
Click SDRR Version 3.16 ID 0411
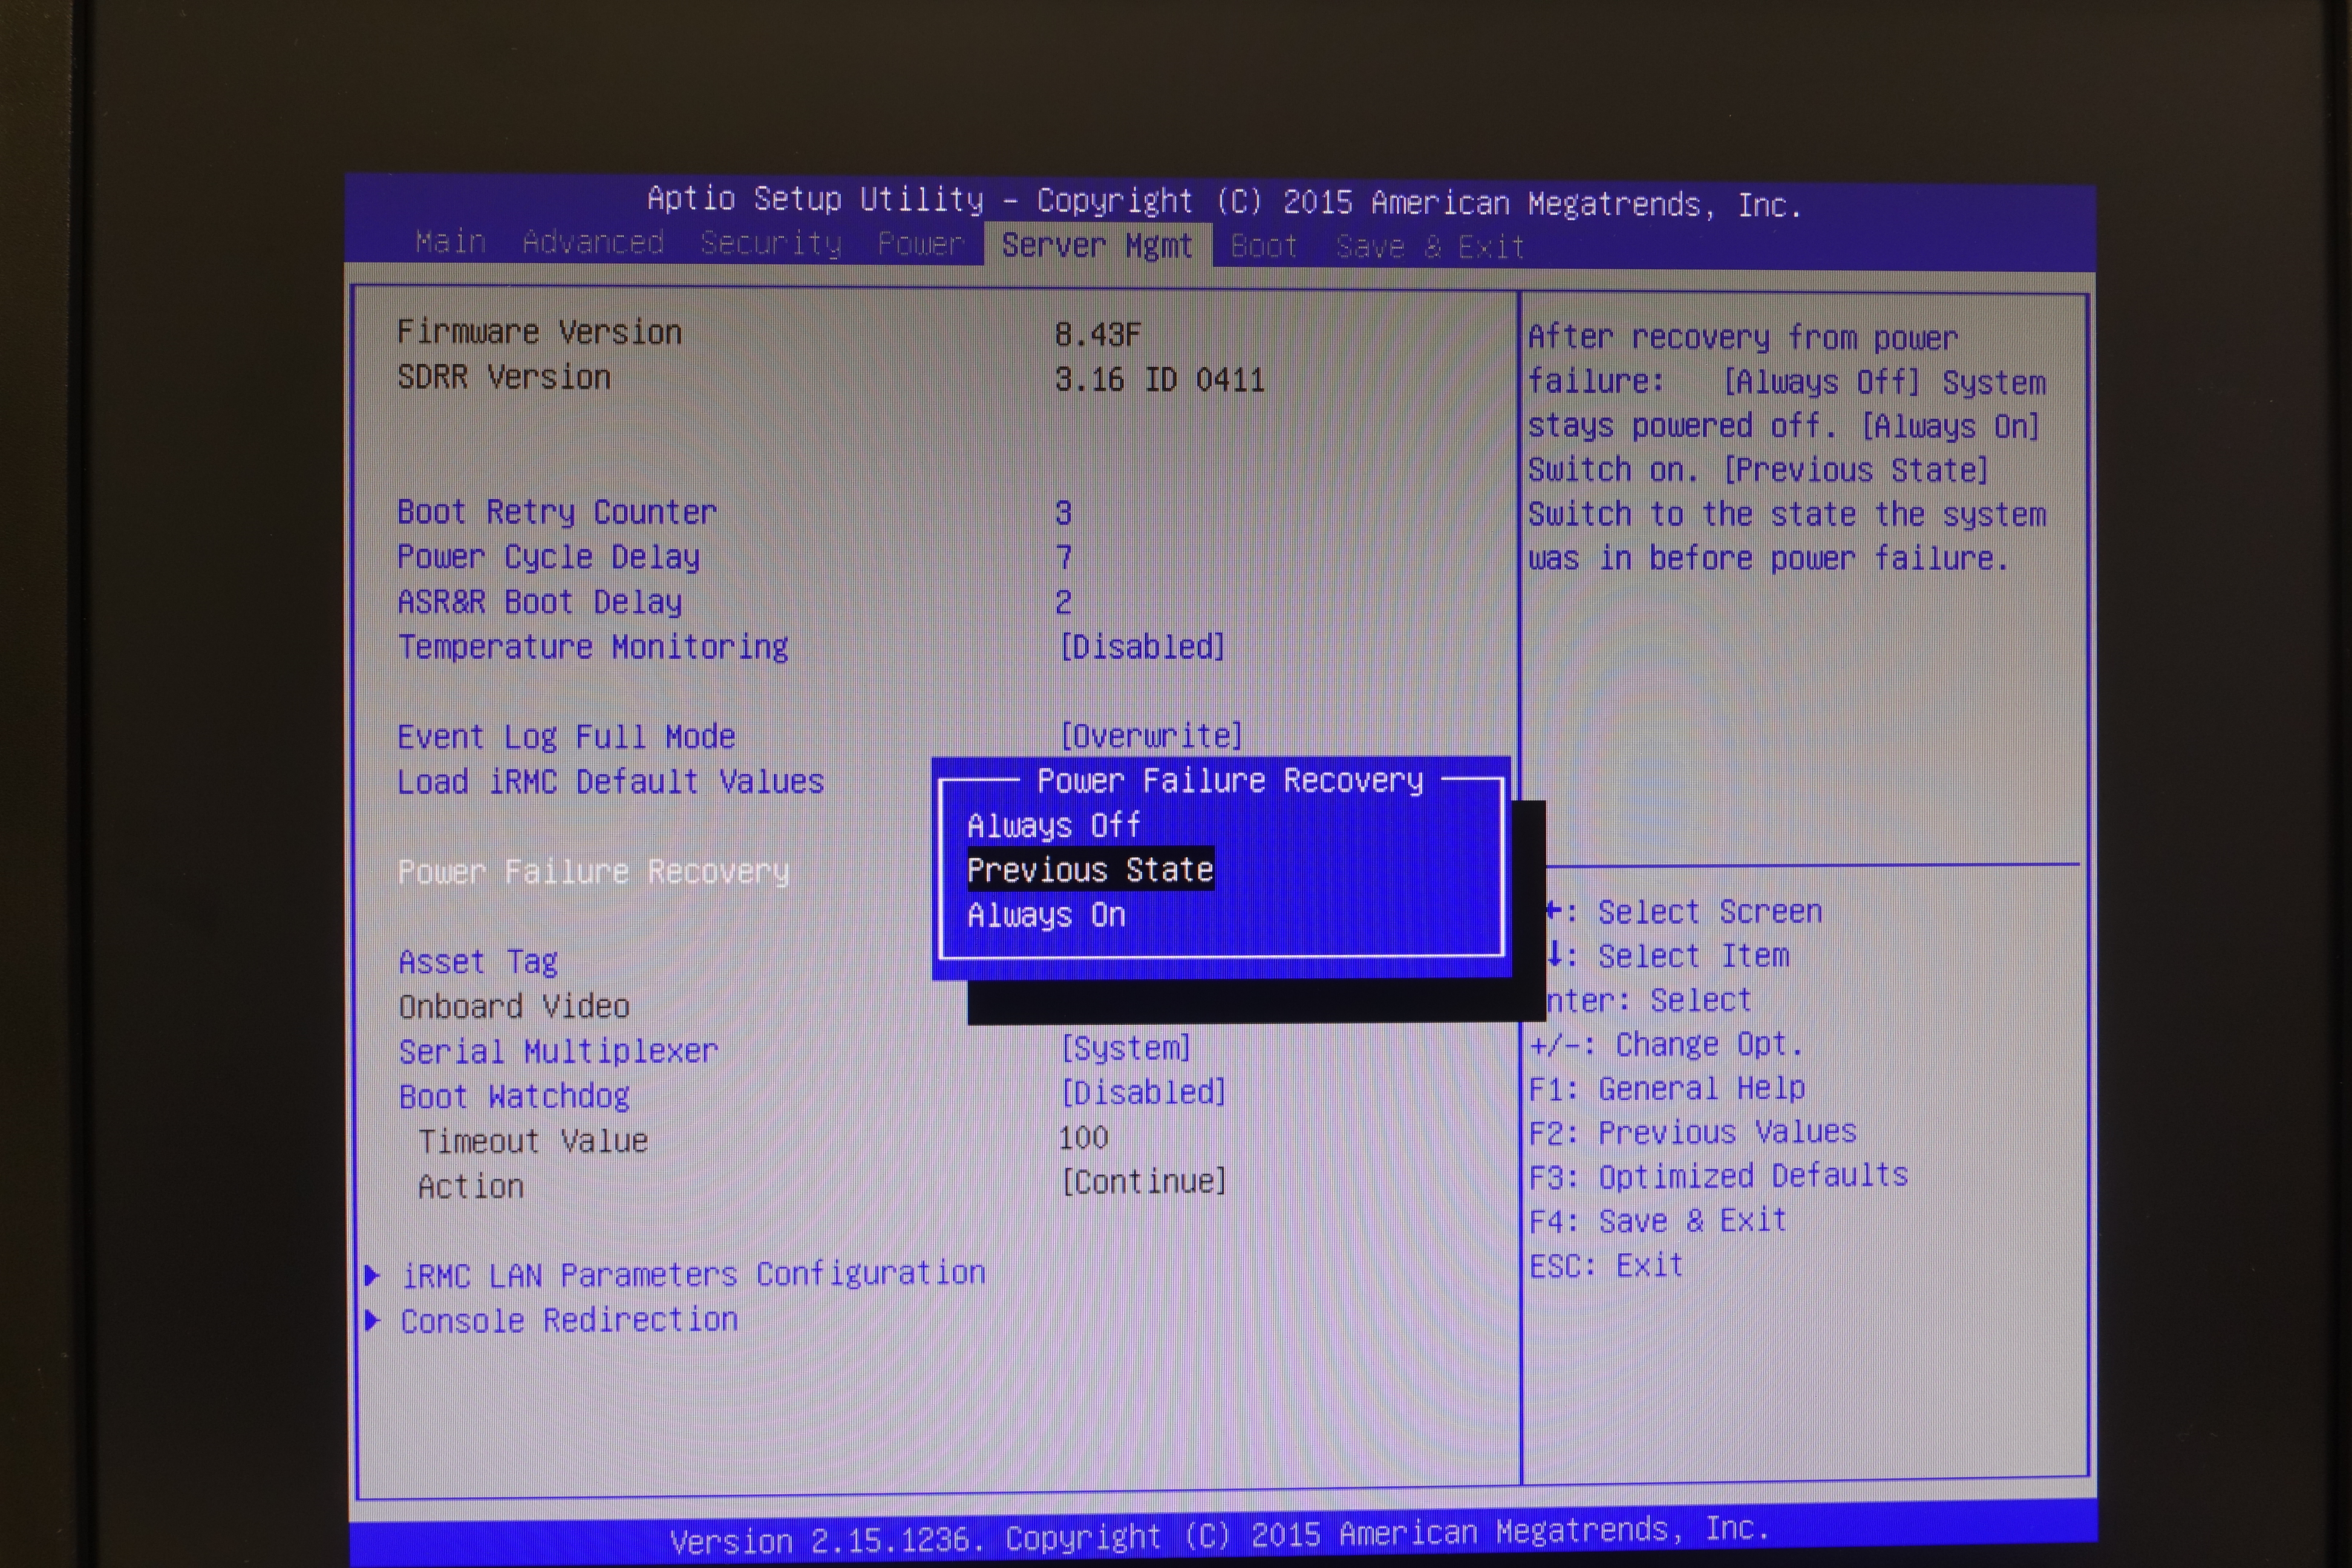[x=1159, y=380]
